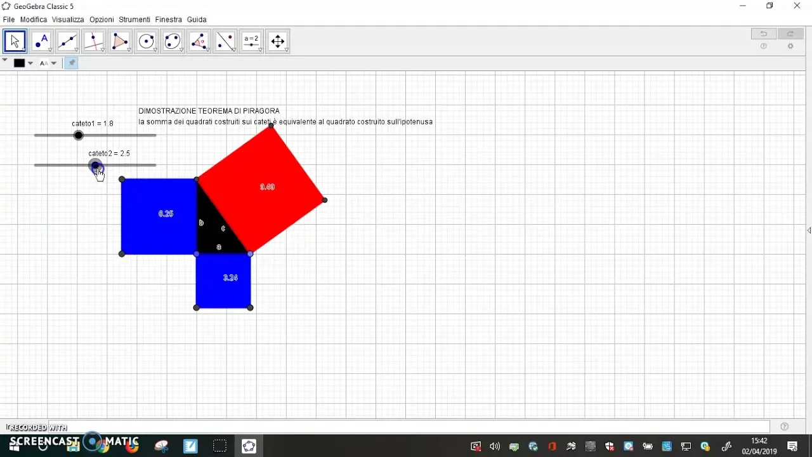
Task: Open the notification center icon
Action: coord(792,447)
